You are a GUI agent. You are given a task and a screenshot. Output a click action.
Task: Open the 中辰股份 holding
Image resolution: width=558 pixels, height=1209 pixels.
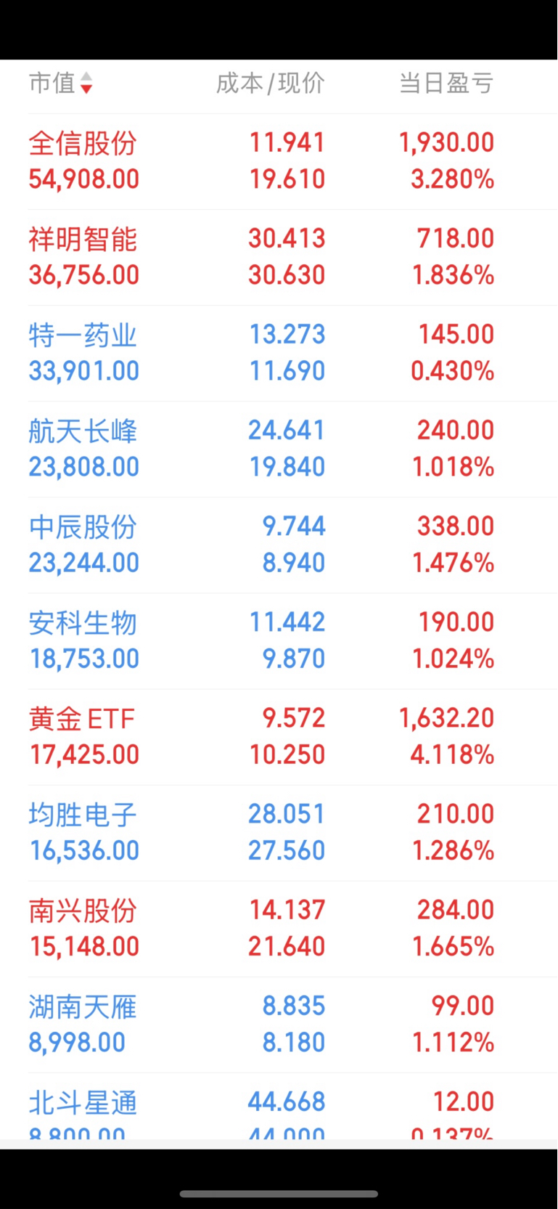point(83,526)
